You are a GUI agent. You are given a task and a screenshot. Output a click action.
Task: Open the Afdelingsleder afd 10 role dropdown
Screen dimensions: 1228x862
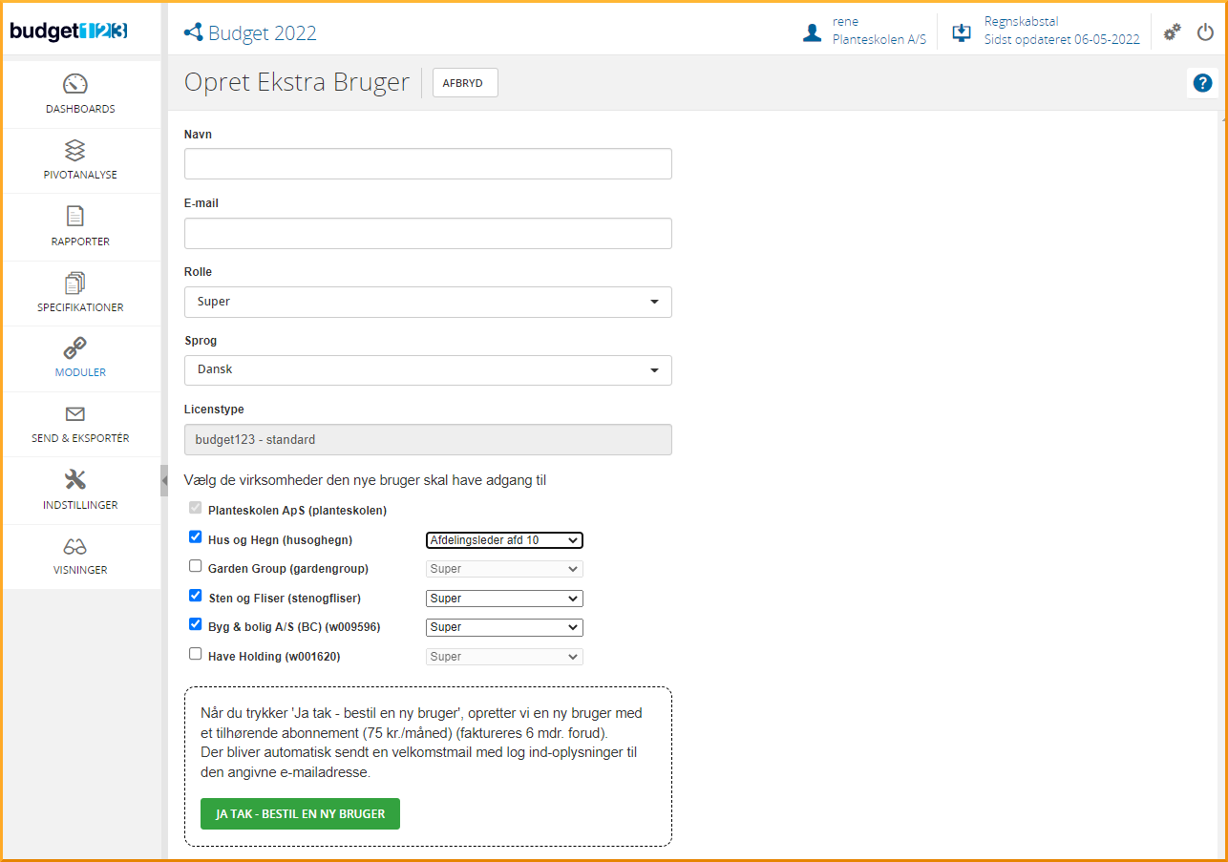click(503, 540)
